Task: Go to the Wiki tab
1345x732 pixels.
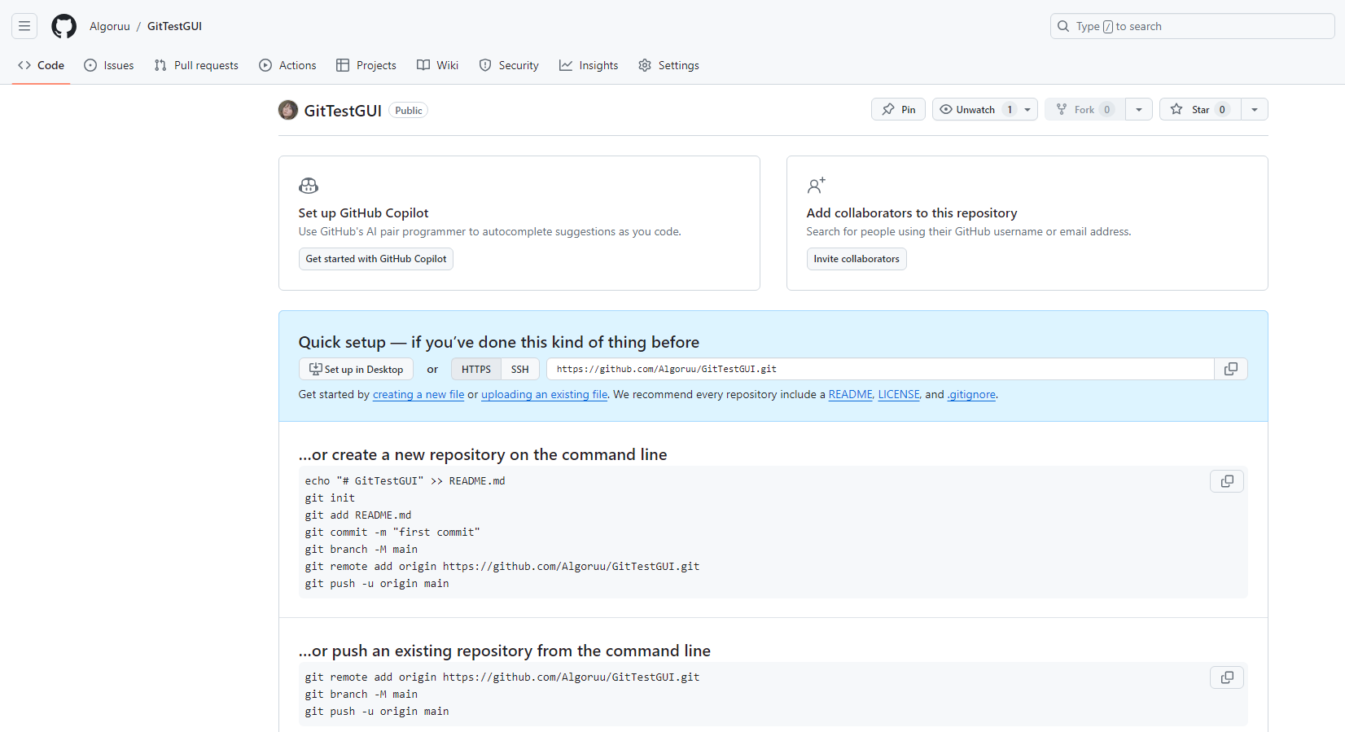Action: coord(438,65)
